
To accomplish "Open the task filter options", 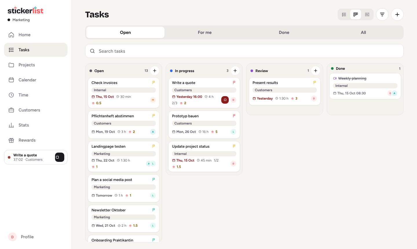I will click(382, 14).
